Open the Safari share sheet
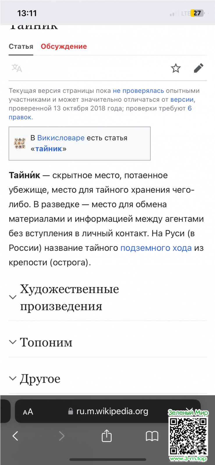Viewport: 215px width, 465px height. pyautogui.click(x=106, y=436)
